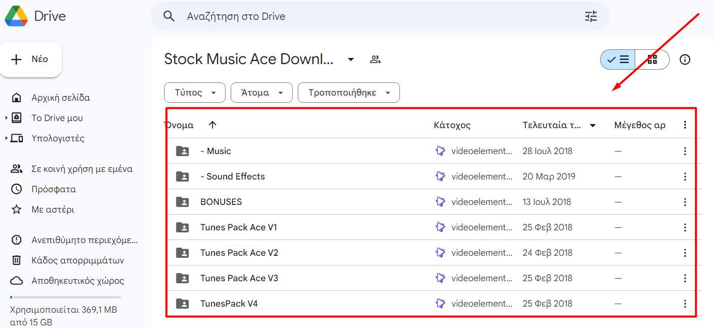Screen dimensions: 715x328
Task: Click the date 24 Φεβ 2018
Action: [x=547, y=253]
